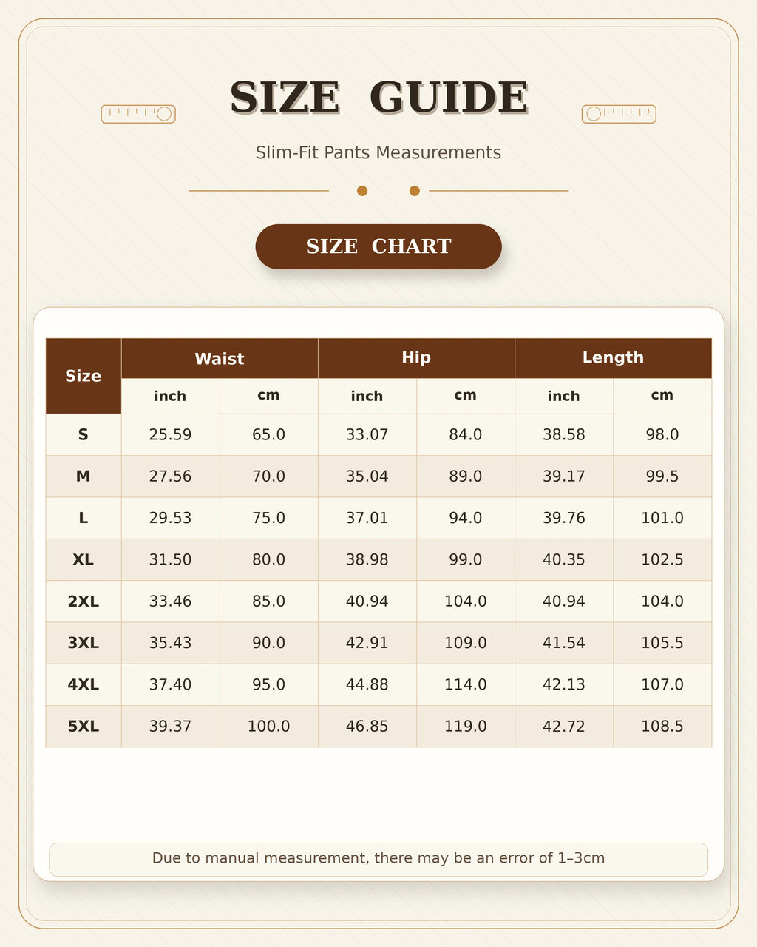Viewport: 757px width, 947px height.
Task: Click the manual measurement error note
Action: click(378, 858)
